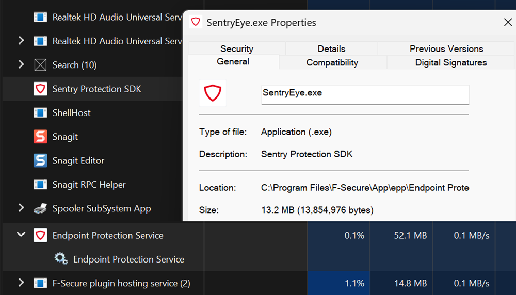This screenshot has height=295, width=516.
Task: Open the Compatibility tab
Action: tap(332, 62)
